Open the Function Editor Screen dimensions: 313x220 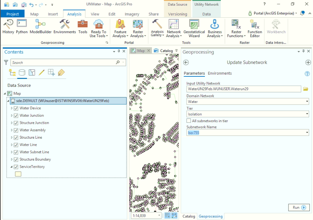(255, 28)
